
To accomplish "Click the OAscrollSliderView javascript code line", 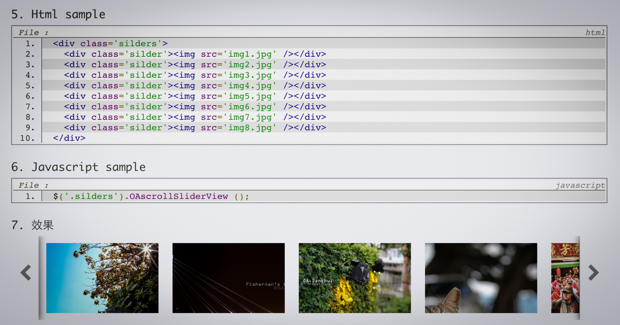I will point(323,196).
